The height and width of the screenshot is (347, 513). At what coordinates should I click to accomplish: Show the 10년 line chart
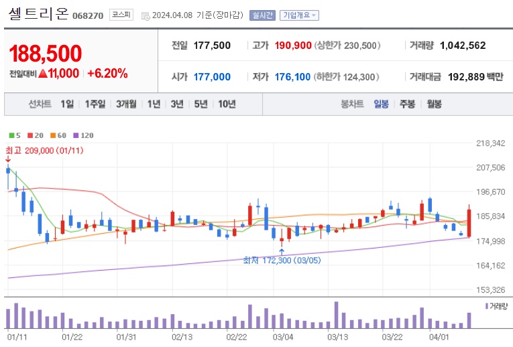pos(227,105)
